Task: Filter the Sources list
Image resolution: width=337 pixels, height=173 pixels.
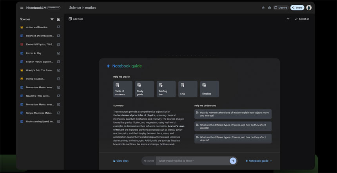Action: click(x=52, y=19)
